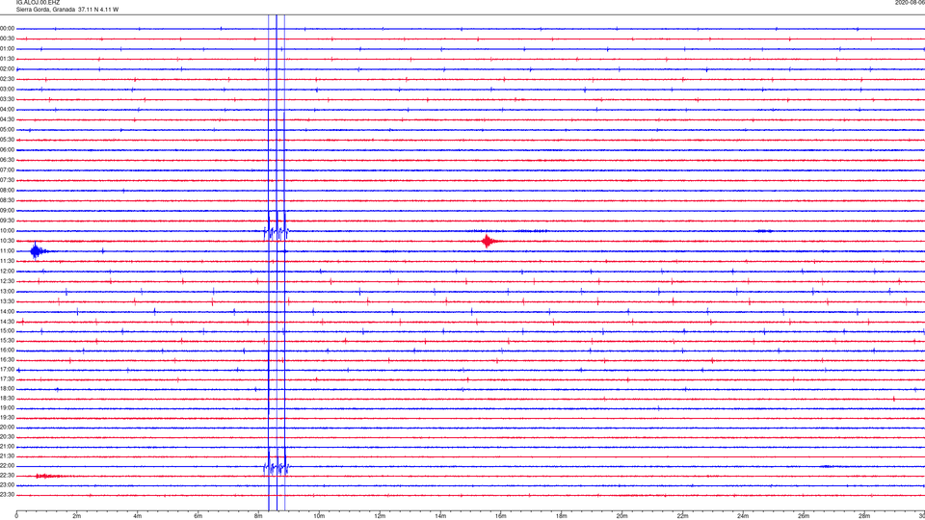Viewport: 925px width, 520px height.
Task: Click the 18:00 row label
Action: (7, 388)
